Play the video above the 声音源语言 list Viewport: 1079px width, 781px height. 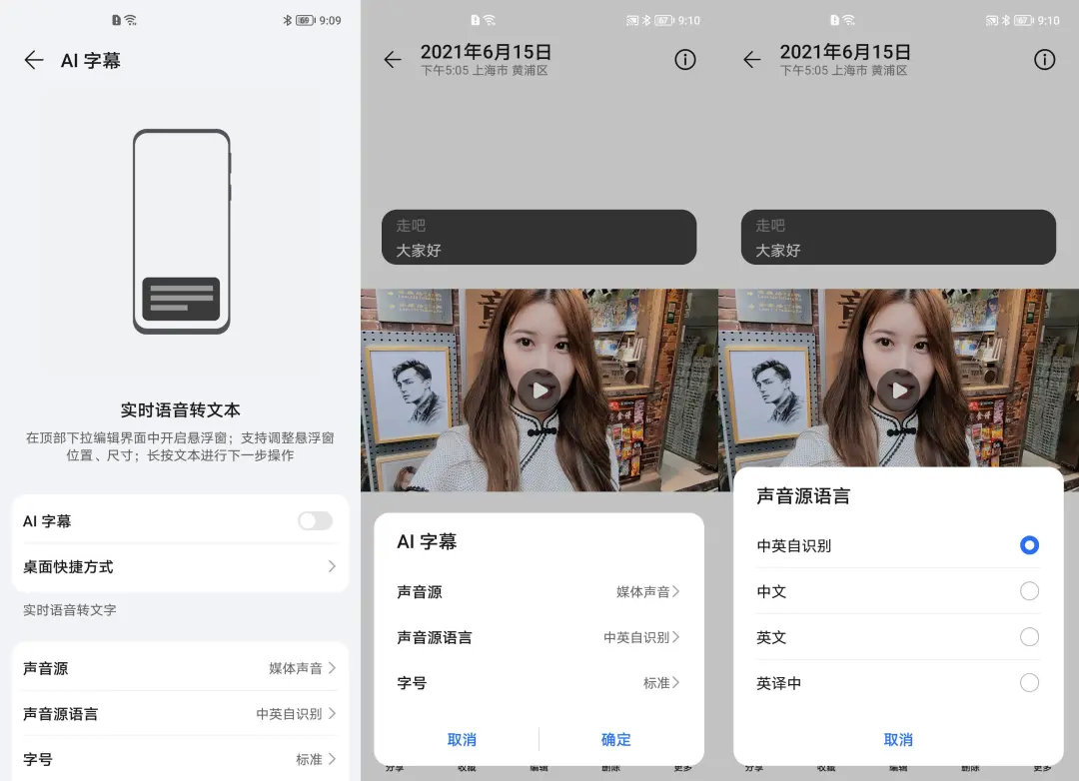click(x=899, y=390)
